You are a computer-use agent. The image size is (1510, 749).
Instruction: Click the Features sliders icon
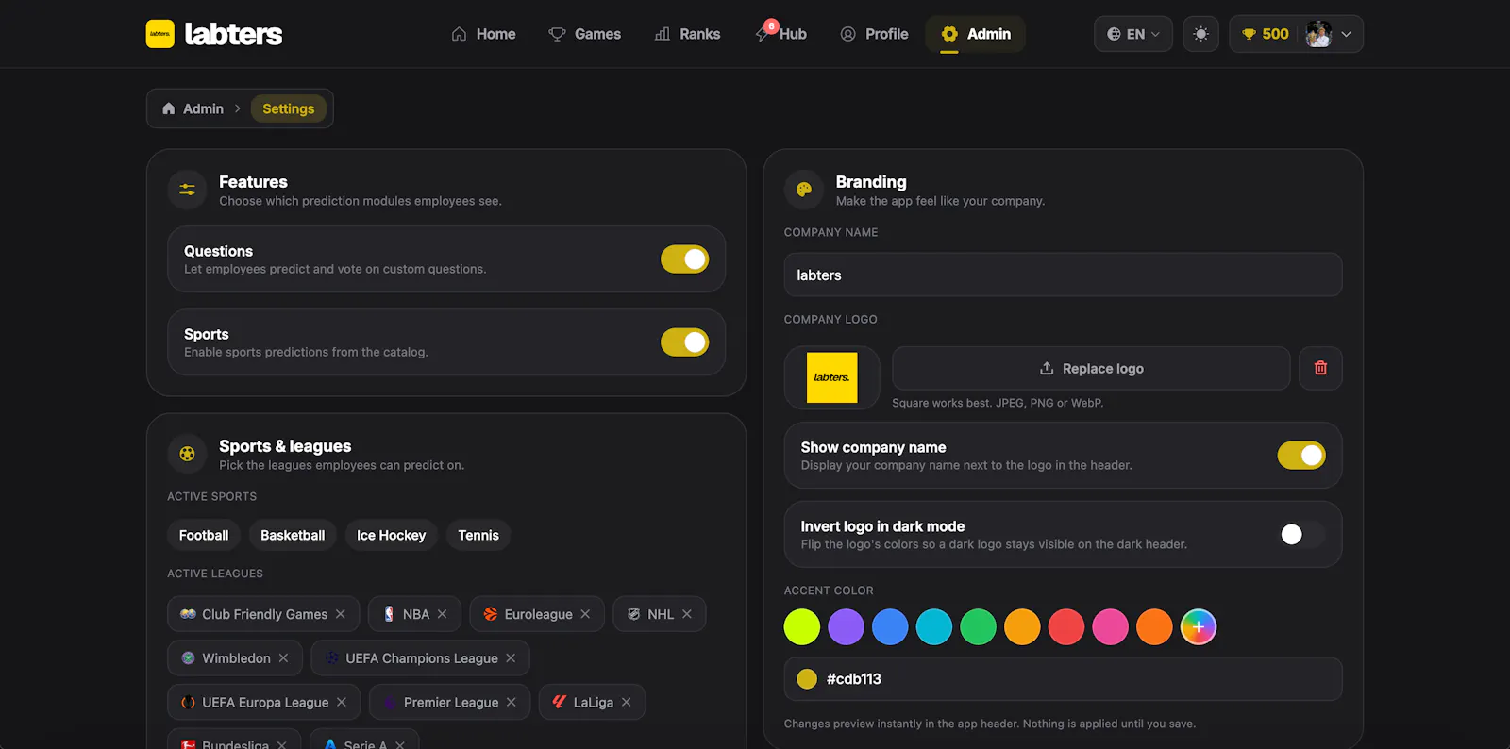point(187,190)
